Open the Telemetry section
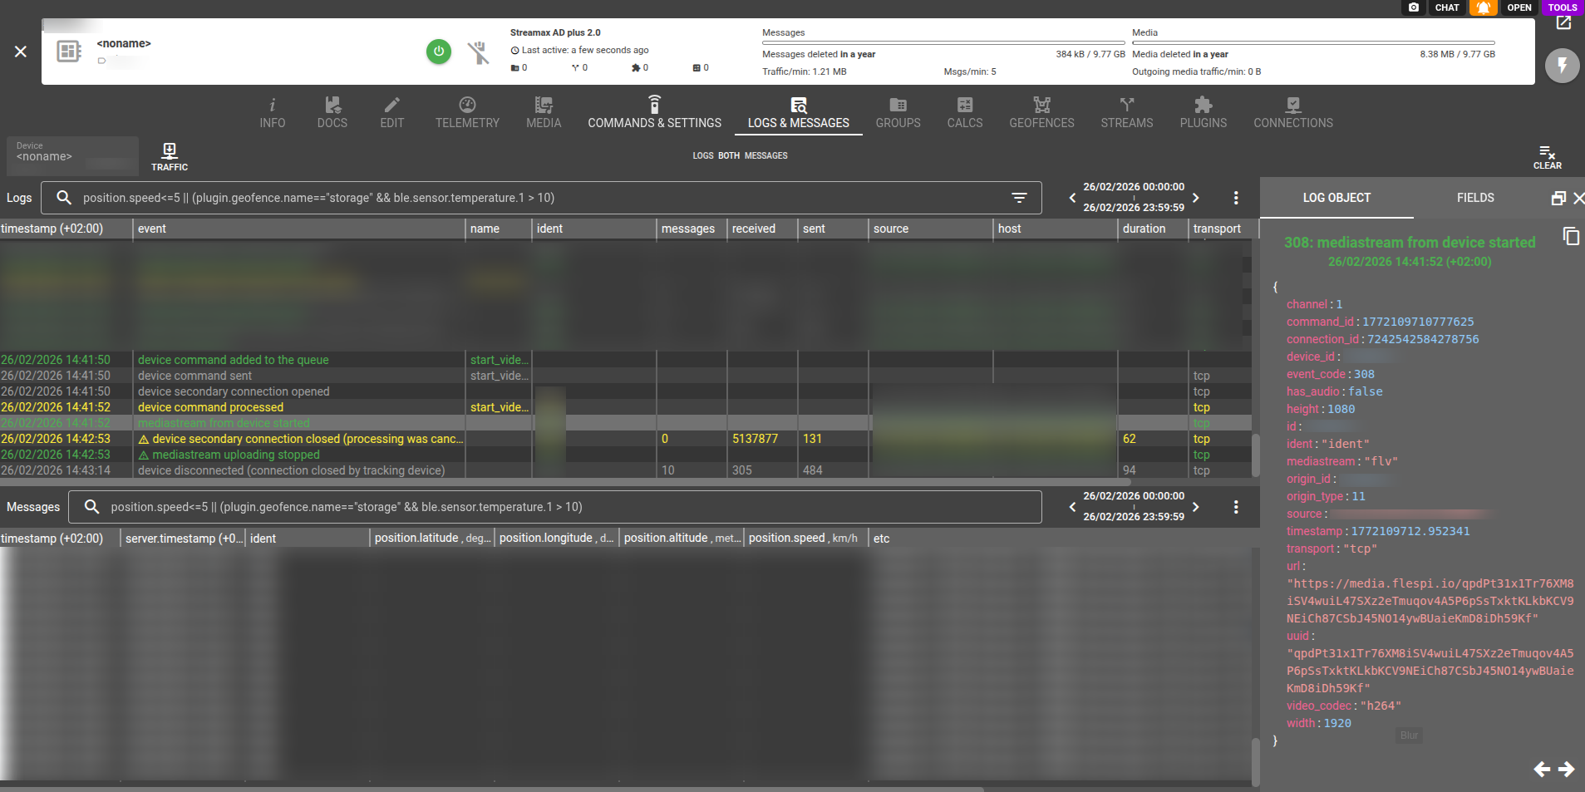Screen dimensions: 1585x792 (467, 112)
